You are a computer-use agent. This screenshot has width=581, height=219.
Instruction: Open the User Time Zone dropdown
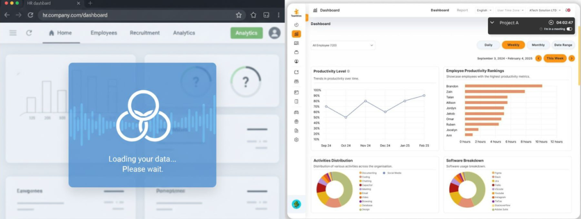pos(510,10)
